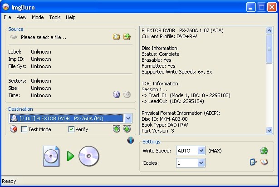Click the 'LeadOut (LBA: 2295104)' line
The width and height of the screenshot is (279, 187).
coord(173,101)
